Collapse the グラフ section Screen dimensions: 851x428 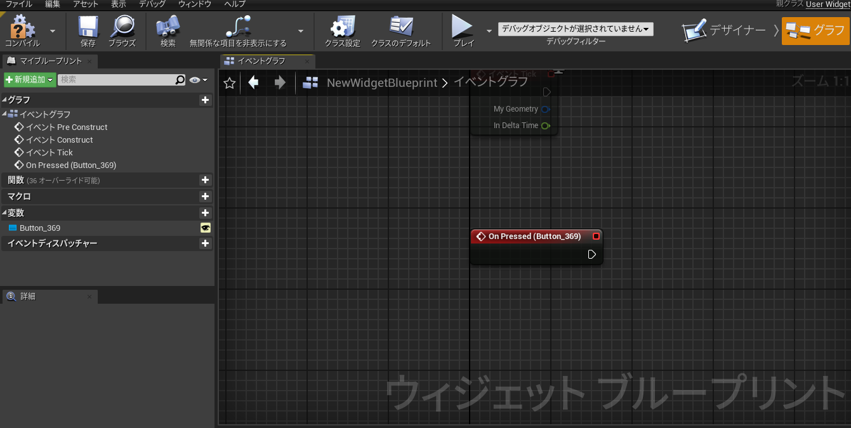point(4,100)
